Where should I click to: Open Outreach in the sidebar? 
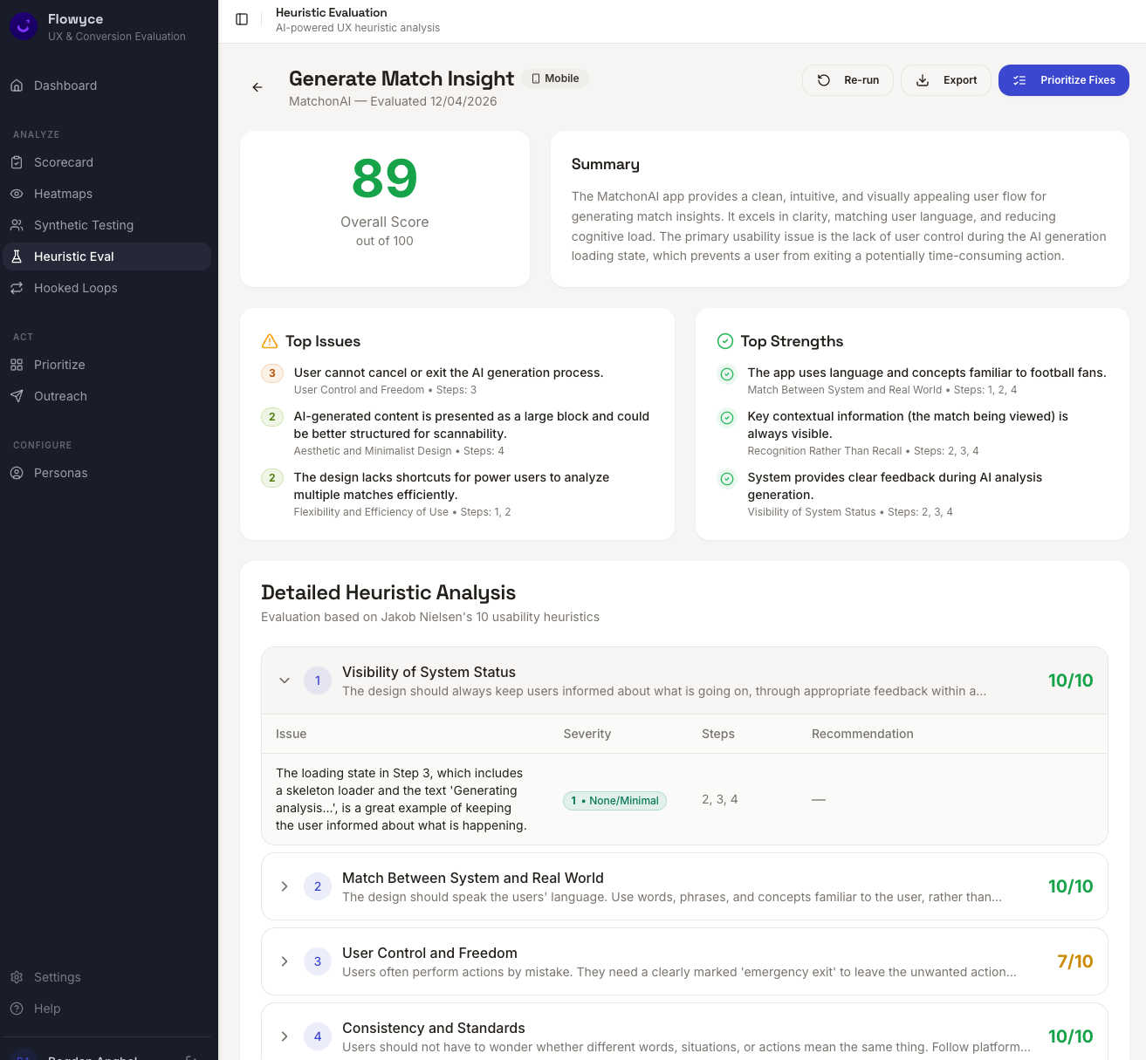pyautogui.click(x=106, y=396)
